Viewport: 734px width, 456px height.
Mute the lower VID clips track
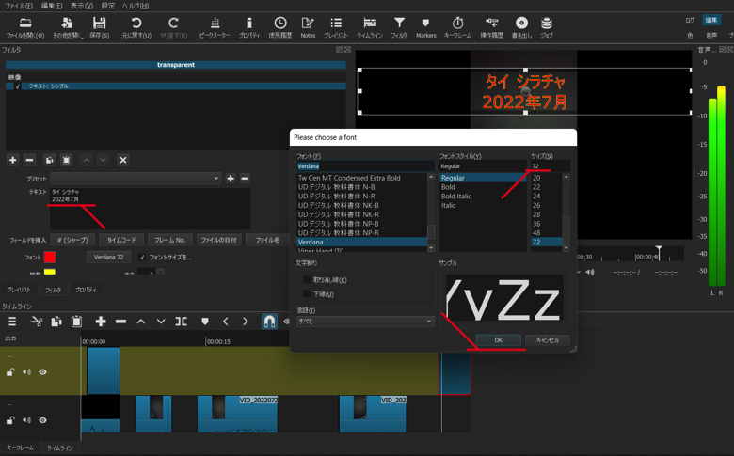pyautogui.click(x=26, y=420)
